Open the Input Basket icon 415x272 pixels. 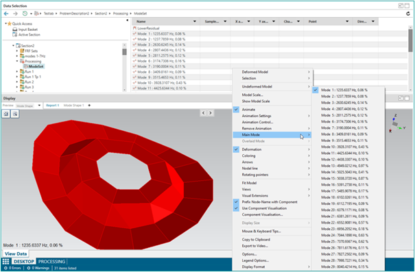15,29
